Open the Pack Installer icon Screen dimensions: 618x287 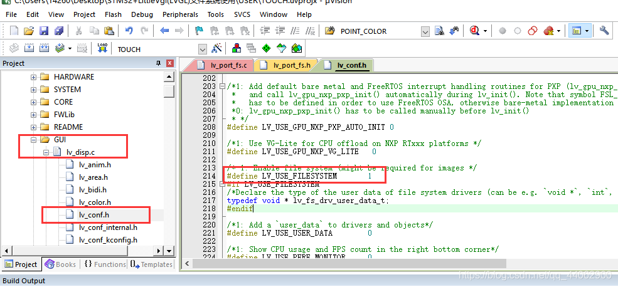click(x=296, y=48)
